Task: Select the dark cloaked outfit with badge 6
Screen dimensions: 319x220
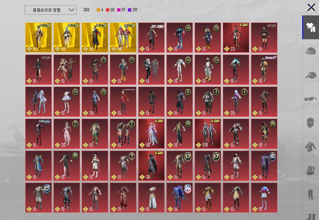Action: (x=180, y=102)
